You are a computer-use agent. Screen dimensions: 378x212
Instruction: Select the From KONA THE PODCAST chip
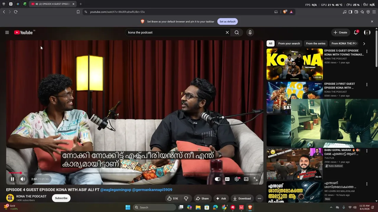pyautogui.click(x=345, y=44)
